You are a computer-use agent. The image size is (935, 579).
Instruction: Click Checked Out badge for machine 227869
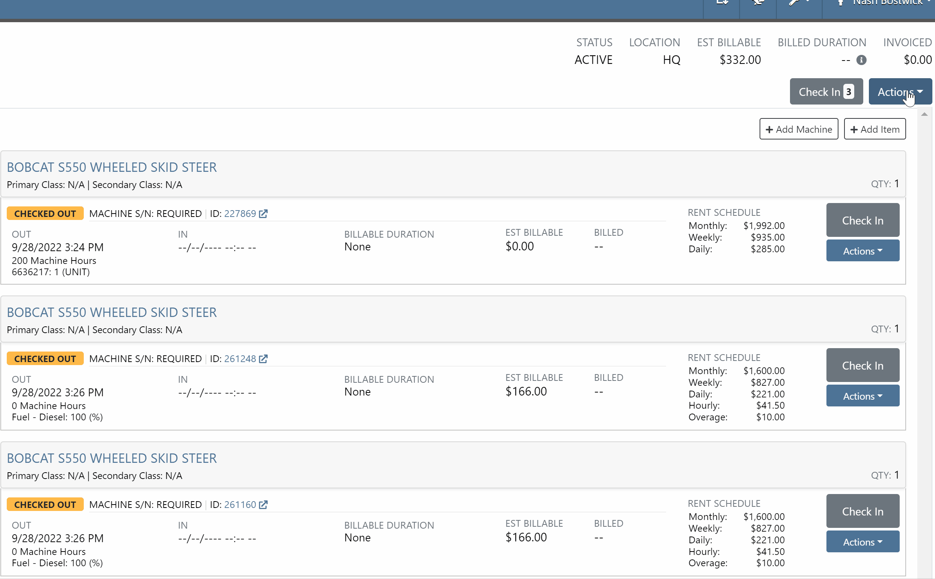click(45, 214)
